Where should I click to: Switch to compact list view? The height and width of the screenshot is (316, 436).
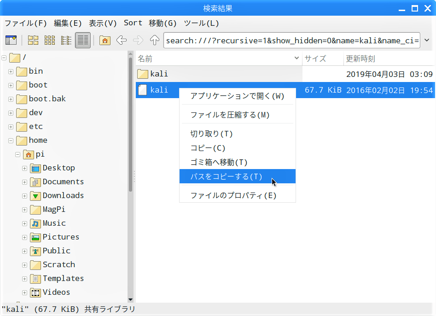pyautogui.click(x=66, y=41)
